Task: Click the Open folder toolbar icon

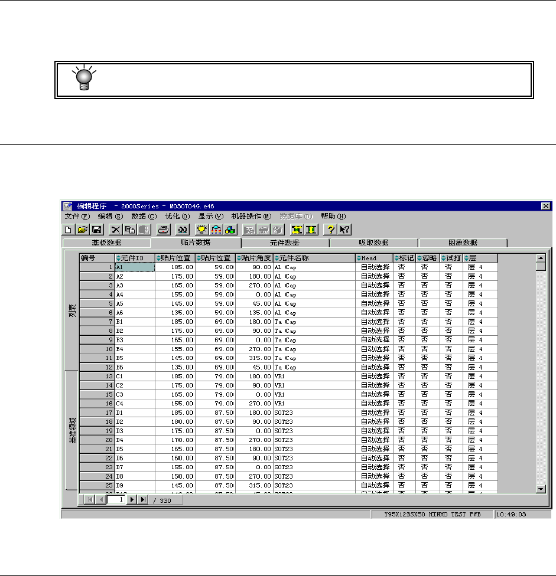Action: click(x=82, y=230)
